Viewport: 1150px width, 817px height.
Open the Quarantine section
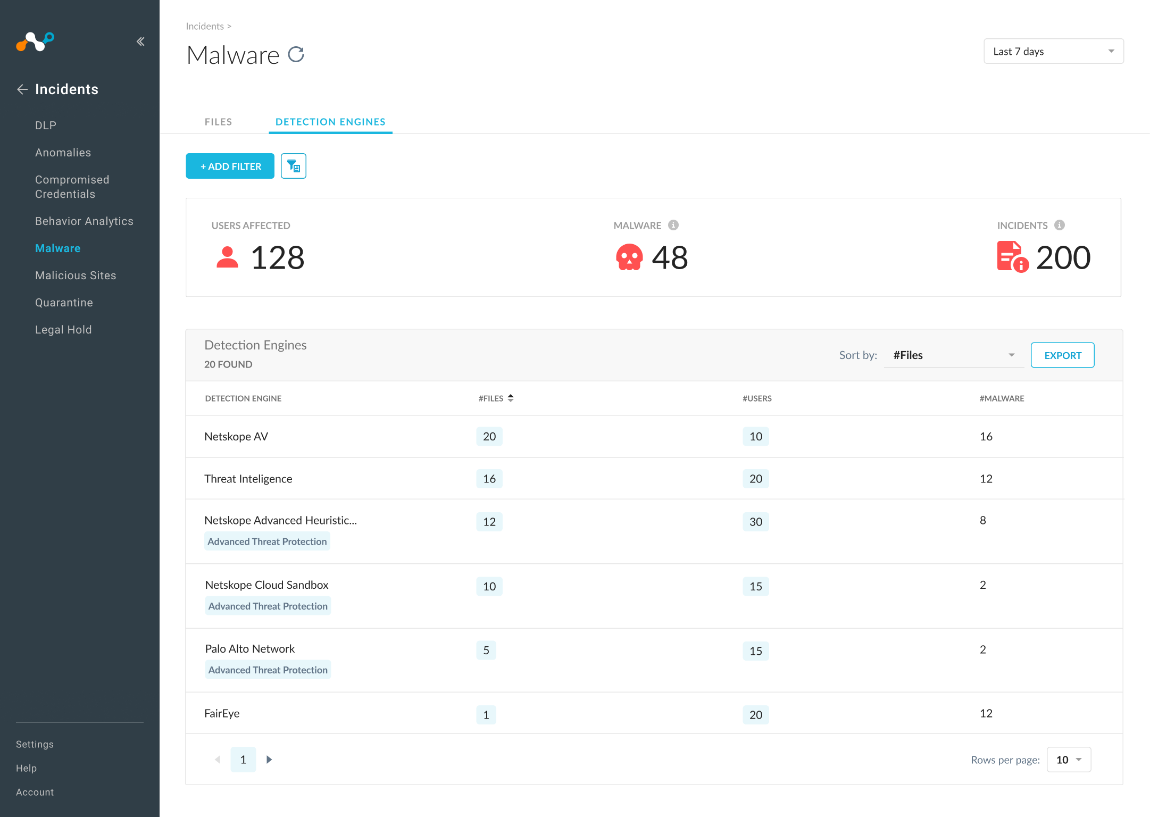point(64,302)
